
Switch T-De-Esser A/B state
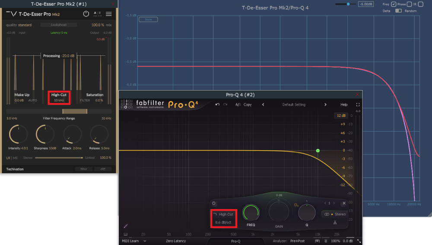pos(97,13)
